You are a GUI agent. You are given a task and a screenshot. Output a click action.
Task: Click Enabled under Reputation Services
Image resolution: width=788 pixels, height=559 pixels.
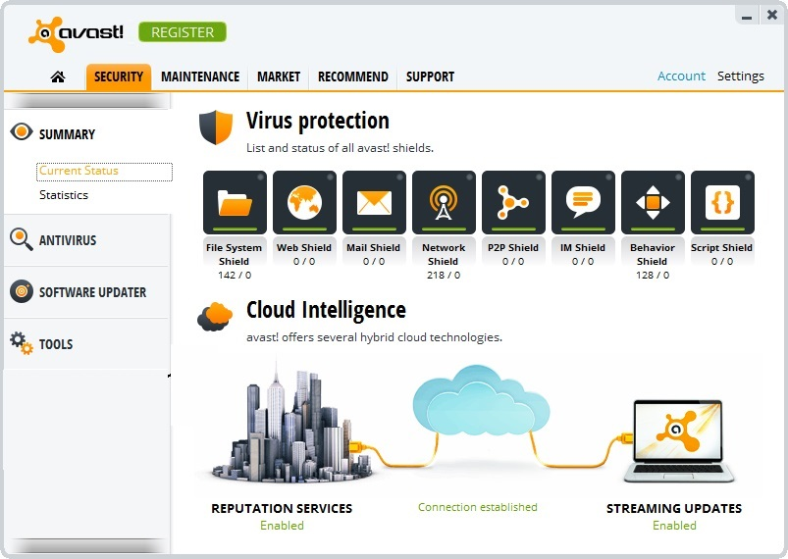(282, 526)
